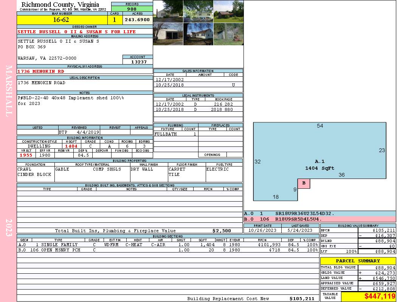The height and width of the screenshot is (302, 397).
Task: Click account number 13237
Action: 138,62
